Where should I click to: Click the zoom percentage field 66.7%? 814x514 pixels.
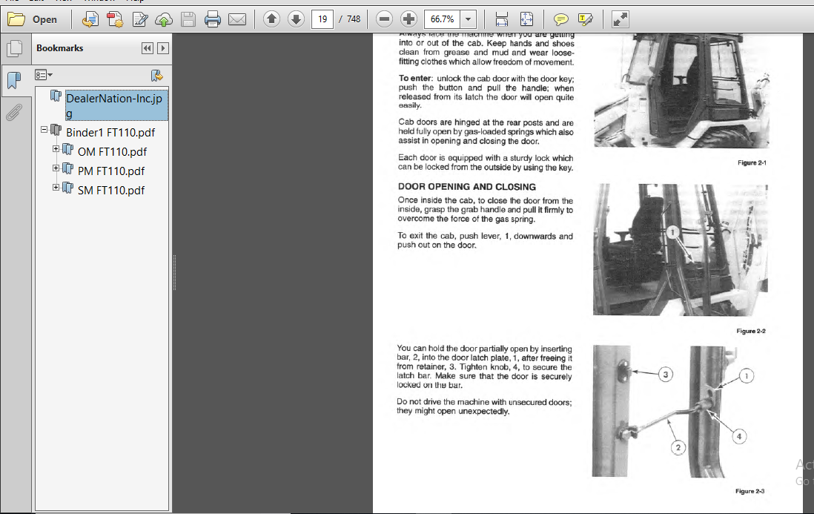coord(443,19)
